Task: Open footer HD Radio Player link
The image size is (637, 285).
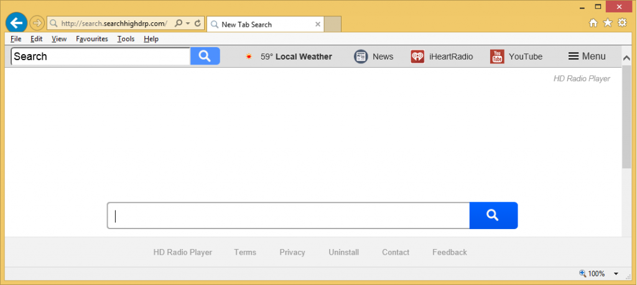Action: click(183, 252)
